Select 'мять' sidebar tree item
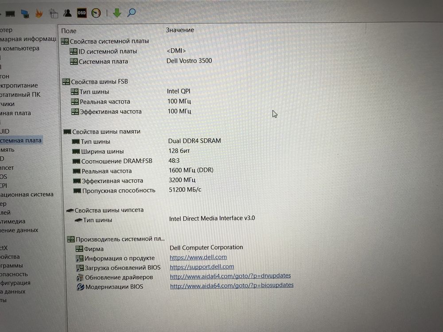 (x=7, y=150)
